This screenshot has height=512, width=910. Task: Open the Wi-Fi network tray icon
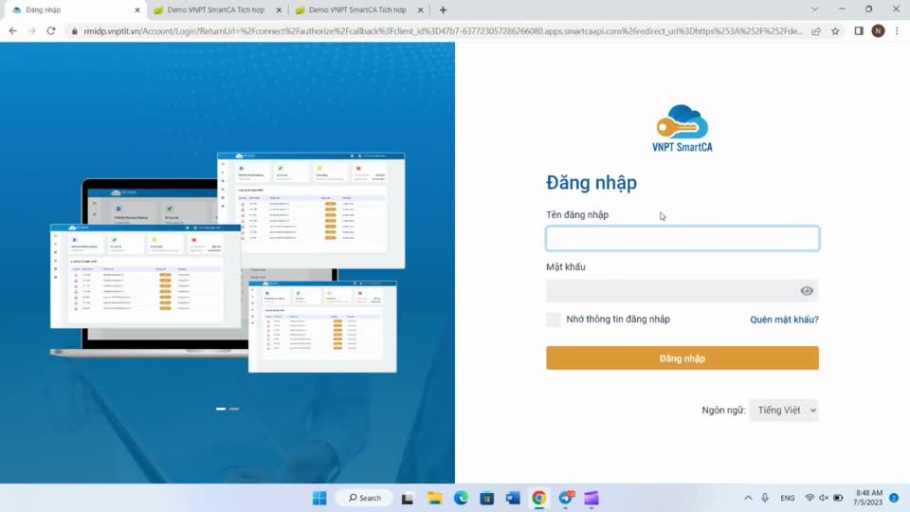point(810,498)
